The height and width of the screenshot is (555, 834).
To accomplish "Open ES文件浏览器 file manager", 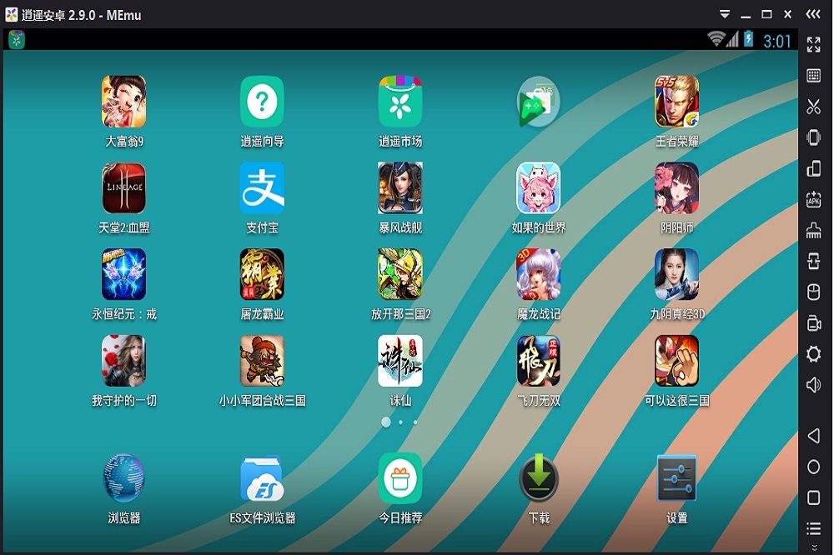I will click(x=262, y=478).
